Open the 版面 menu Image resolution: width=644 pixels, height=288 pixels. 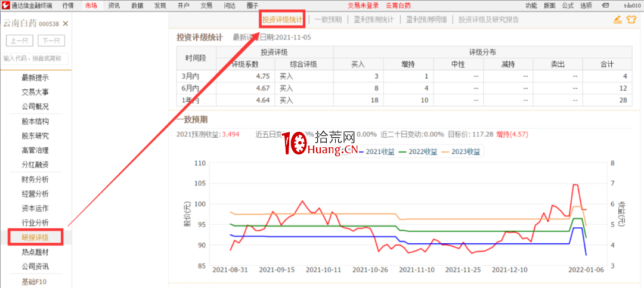click(550, 6)
